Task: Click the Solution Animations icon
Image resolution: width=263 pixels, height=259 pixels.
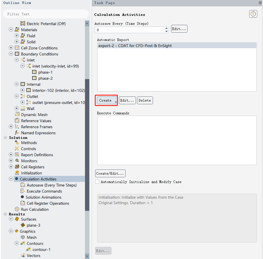Action: tap(22, 197)
